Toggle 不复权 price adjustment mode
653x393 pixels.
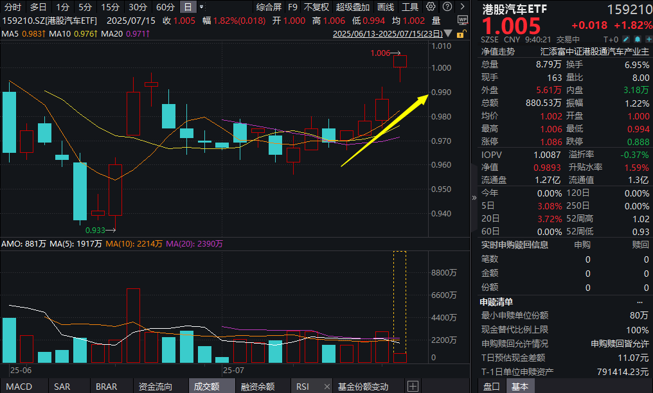point(316,7)
